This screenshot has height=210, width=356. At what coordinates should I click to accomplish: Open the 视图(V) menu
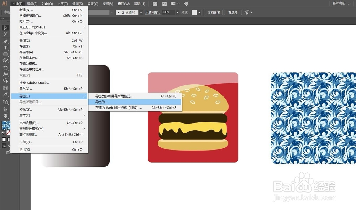pyautogui.click(x=108, y=4)
